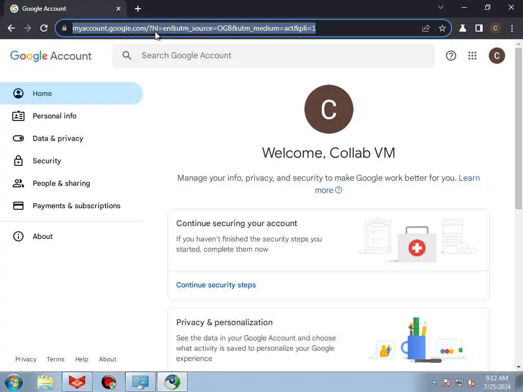Open the Google apps grid icon
The image size is (523, 392).
[472, 56]
